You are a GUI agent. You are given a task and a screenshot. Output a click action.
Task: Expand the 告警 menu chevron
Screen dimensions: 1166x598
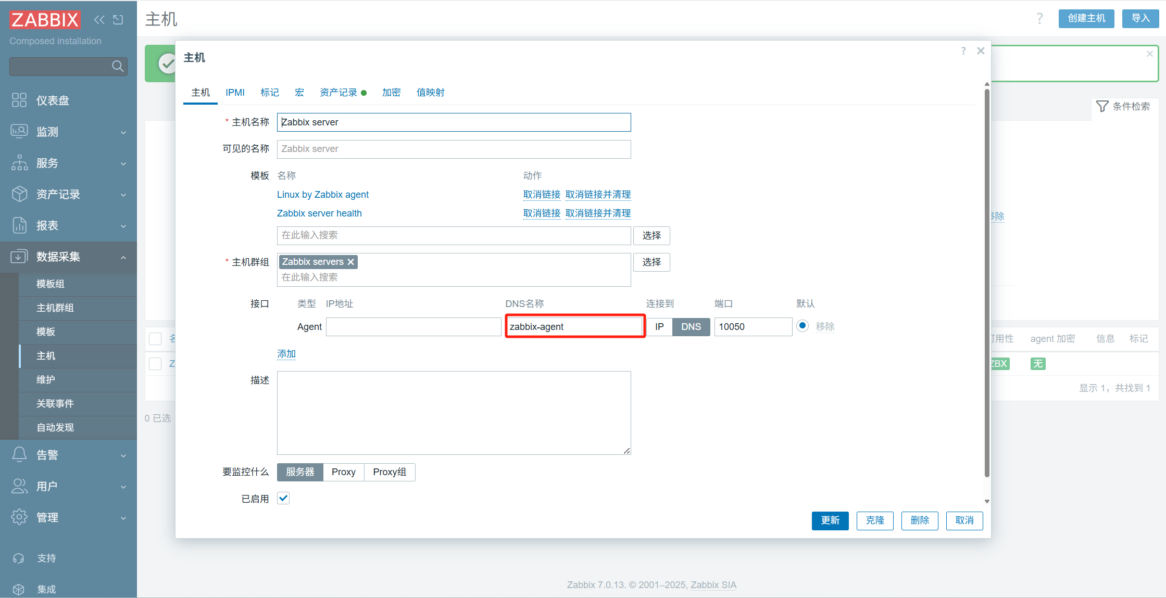click(123, 455)
